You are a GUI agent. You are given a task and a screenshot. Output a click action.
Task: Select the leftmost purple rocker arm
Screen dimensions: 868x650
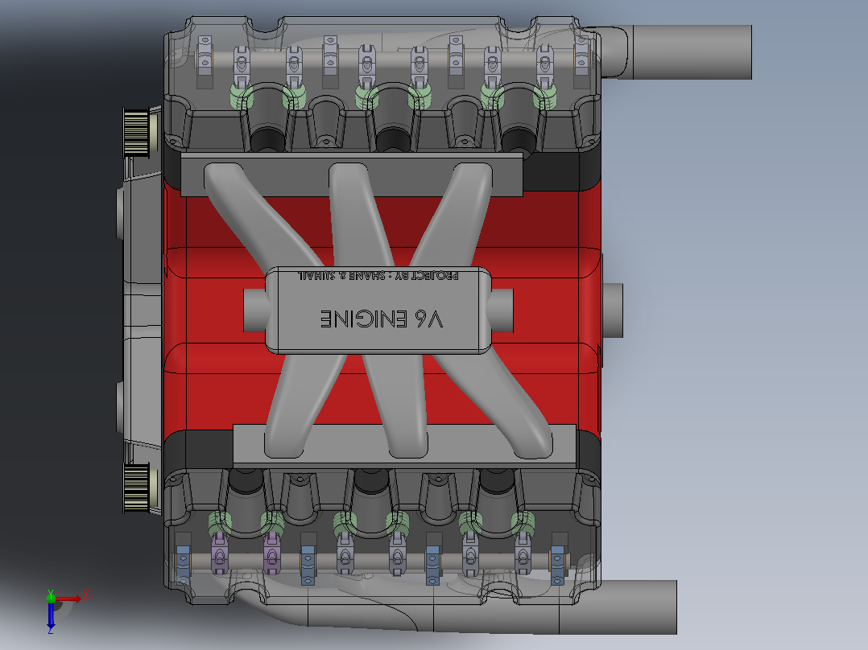tap(219, 555)
